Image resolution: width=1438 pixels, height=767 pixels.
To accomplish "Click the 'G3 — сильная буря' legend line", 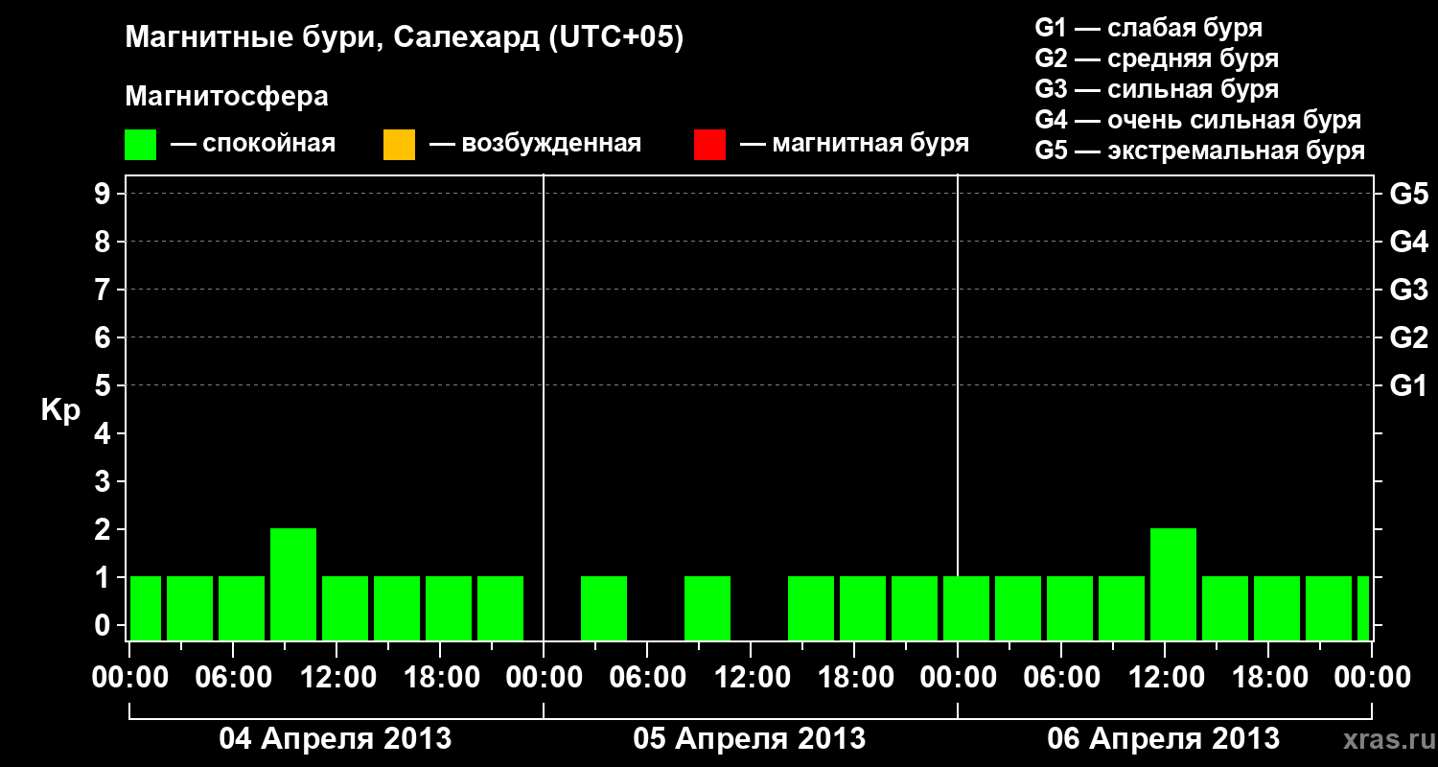I will [1156, 89].
